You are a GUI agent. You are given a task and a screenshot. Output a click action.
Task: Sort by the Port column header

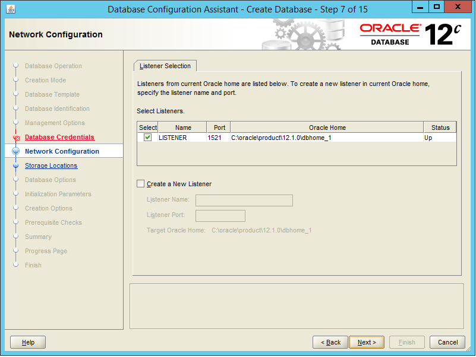219,128
